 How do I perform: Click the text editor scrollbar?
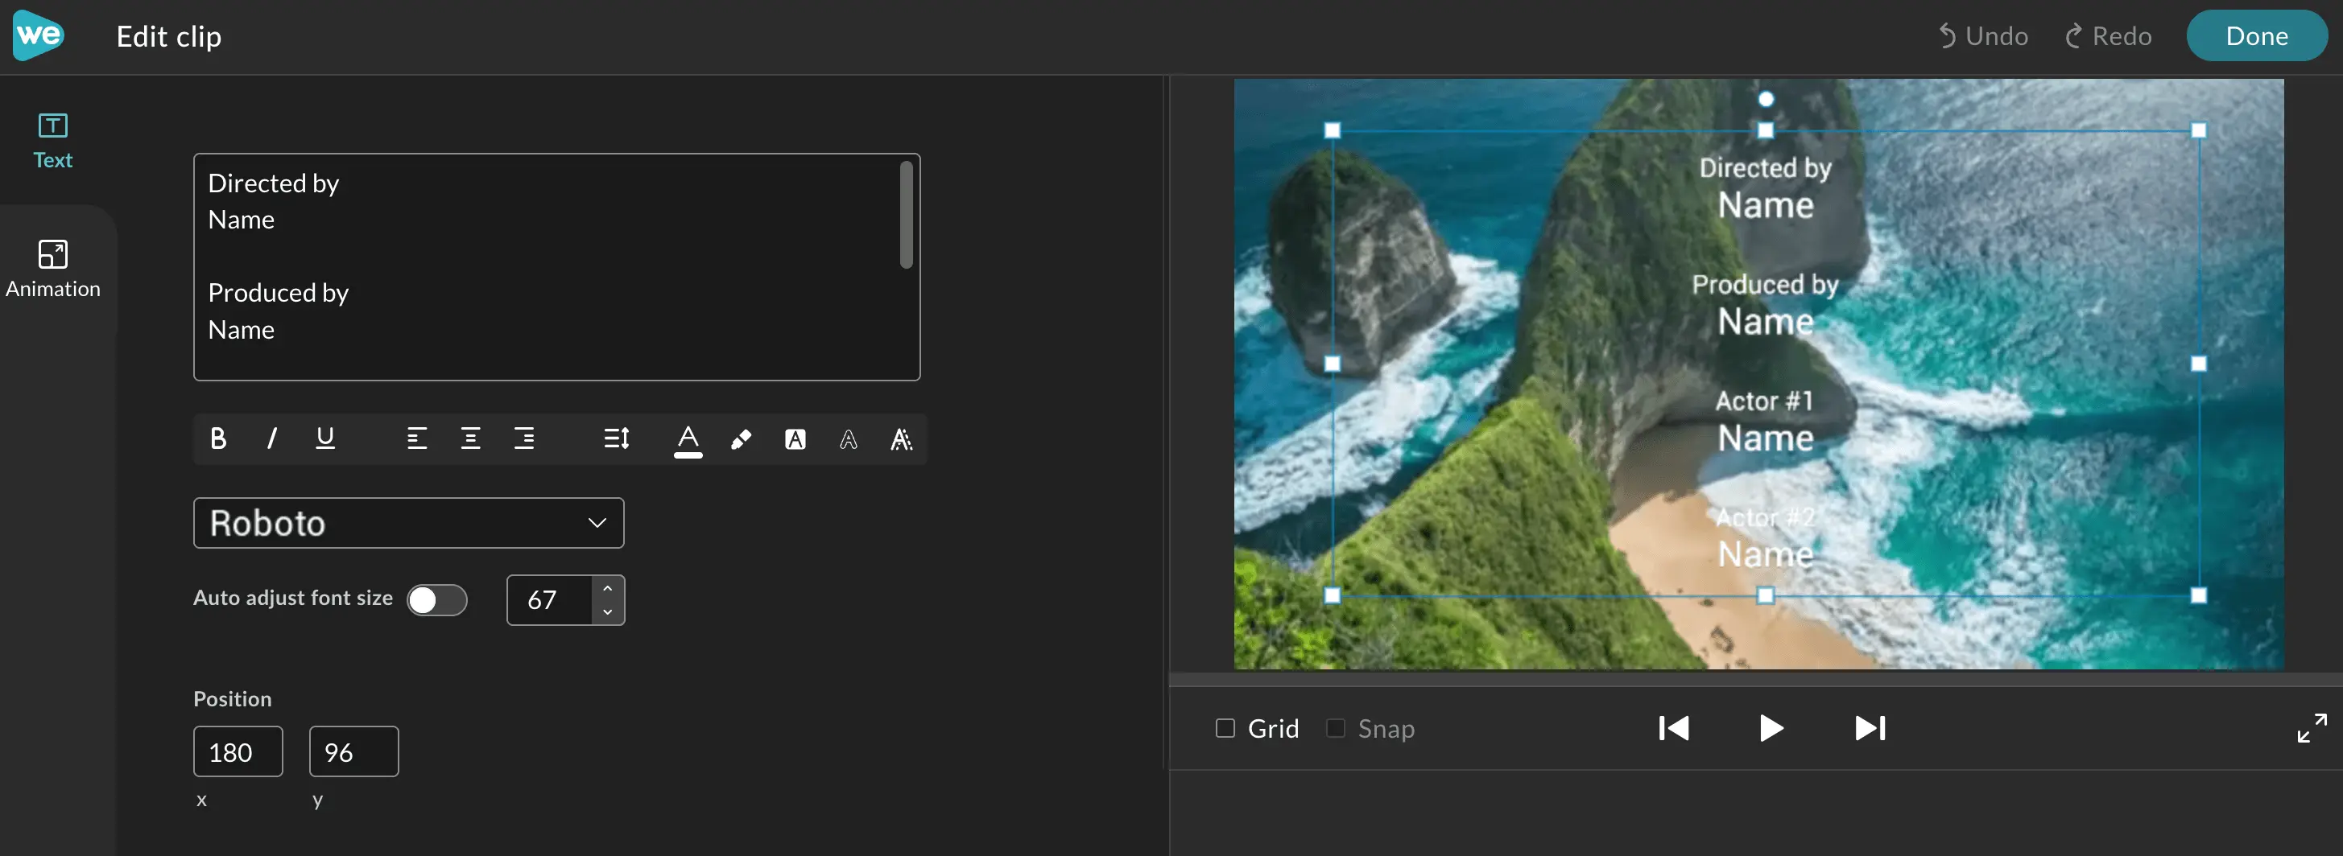(x=906, y=216)
